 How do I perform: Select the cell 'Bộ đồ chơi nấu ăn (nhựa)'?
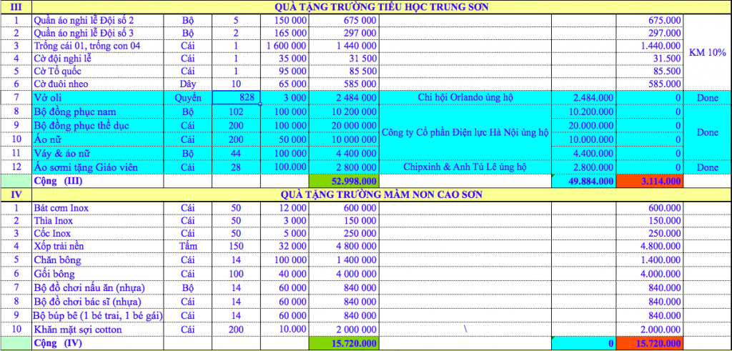[x=98, y=287]
